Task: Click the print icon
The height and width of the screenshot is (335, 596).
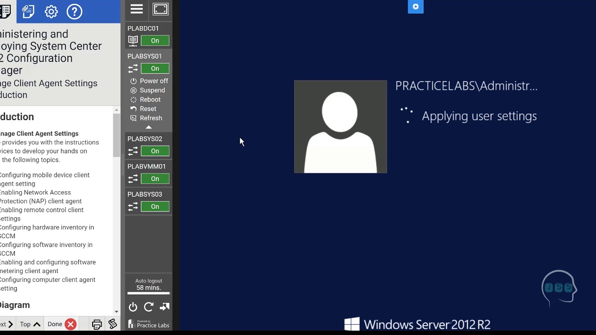Action: click(x=97, y=324)
